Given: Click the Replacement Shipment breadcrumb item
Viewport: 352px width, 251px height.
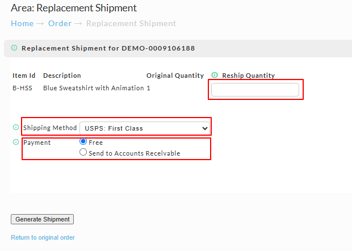Looking at the screenshot, I should click(x=131, y=23).
